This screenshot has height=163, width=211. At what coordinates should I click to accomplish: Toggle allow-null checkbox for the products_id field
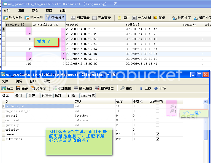click(x=157, y=106)
